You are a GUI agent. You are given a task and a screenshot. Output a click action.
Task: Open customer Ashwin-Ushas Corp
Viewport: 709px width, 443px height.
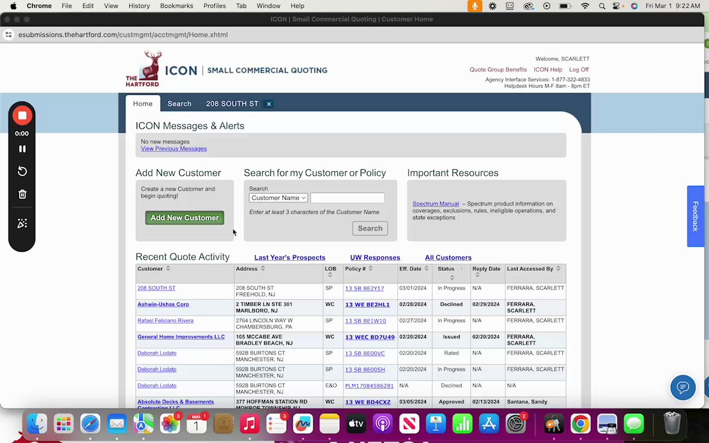[x=163, y=304]
